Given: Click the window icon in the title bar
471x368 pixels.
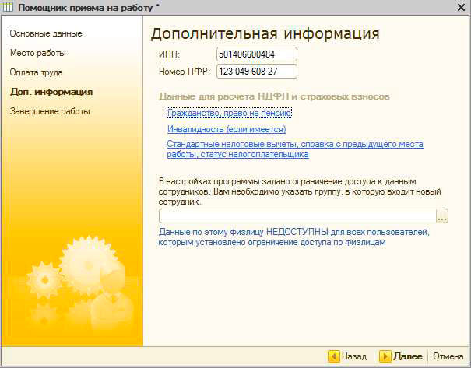Looking at the screenshot, I should click(8, 7).
